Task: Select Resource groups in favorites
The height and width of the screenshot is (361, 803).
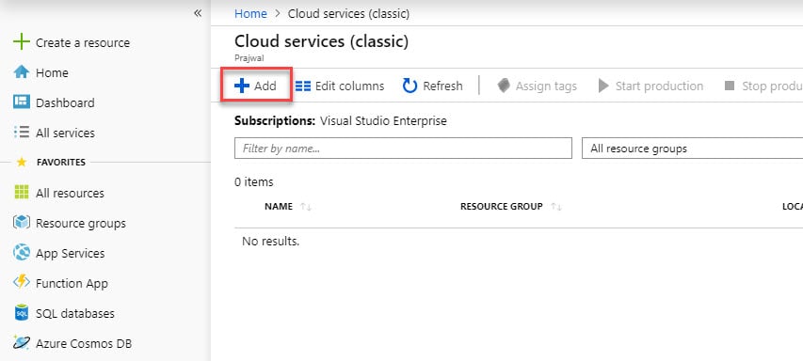Action: point(80,224)
